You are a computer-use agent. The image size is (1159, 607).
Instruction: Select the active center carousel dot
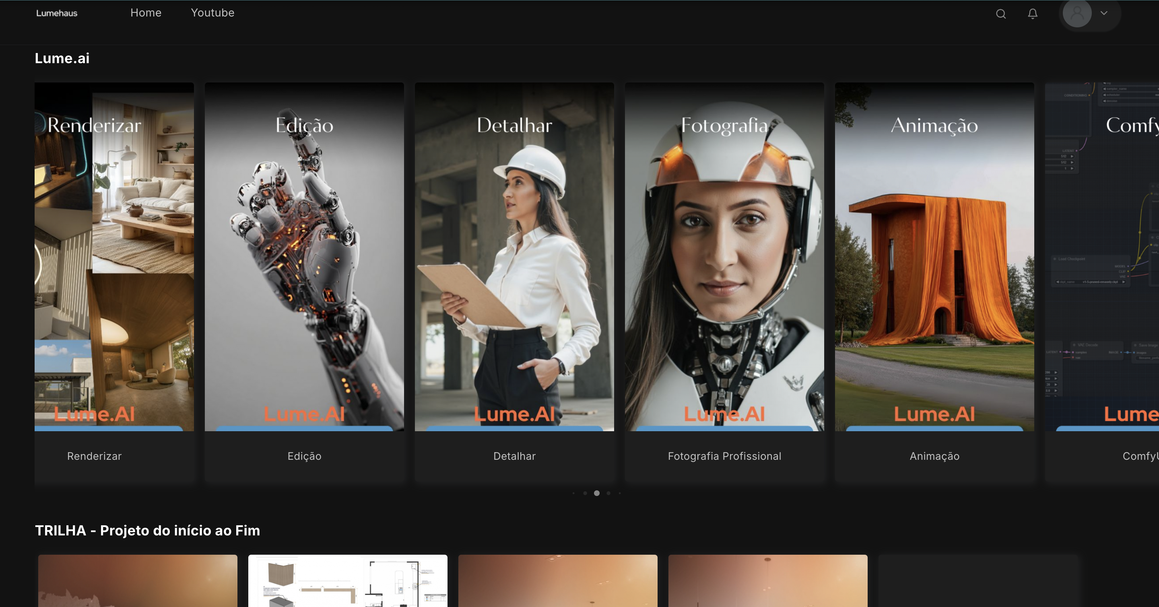(596, 493)
